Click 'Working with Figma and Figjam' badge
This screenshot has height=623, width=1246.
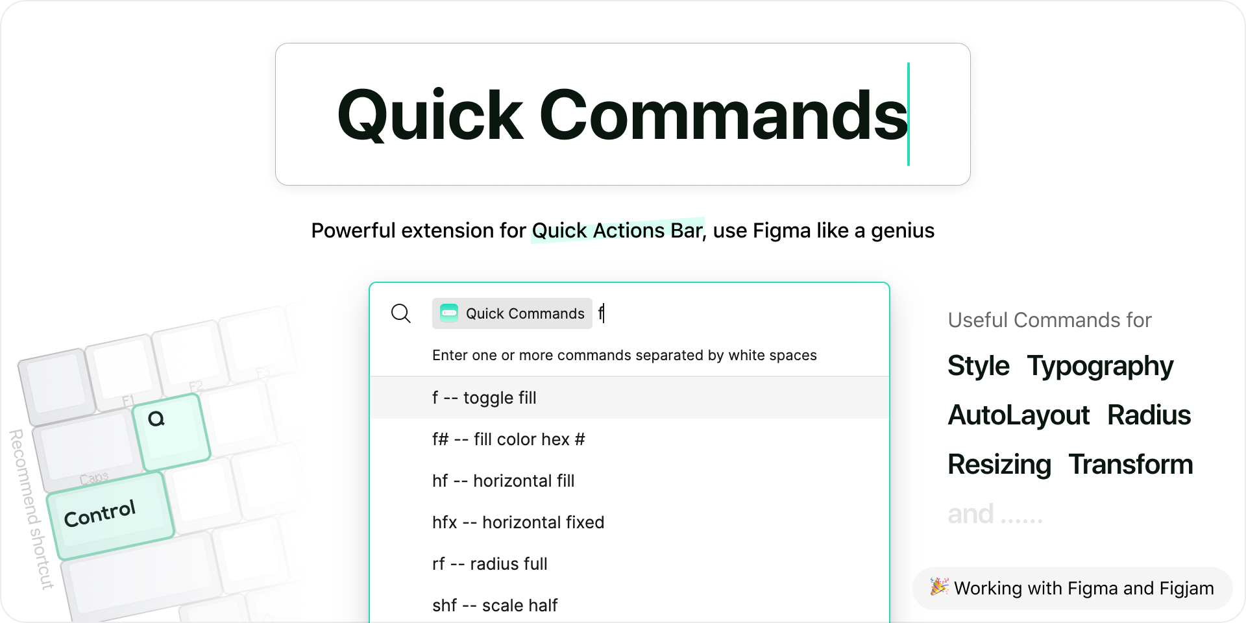click(1072, 588)
